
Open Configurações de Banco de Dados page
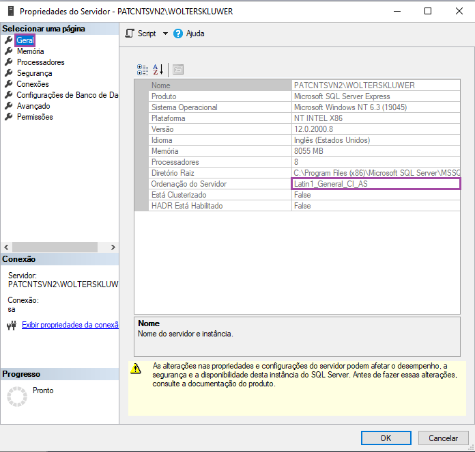coord(67,95)
